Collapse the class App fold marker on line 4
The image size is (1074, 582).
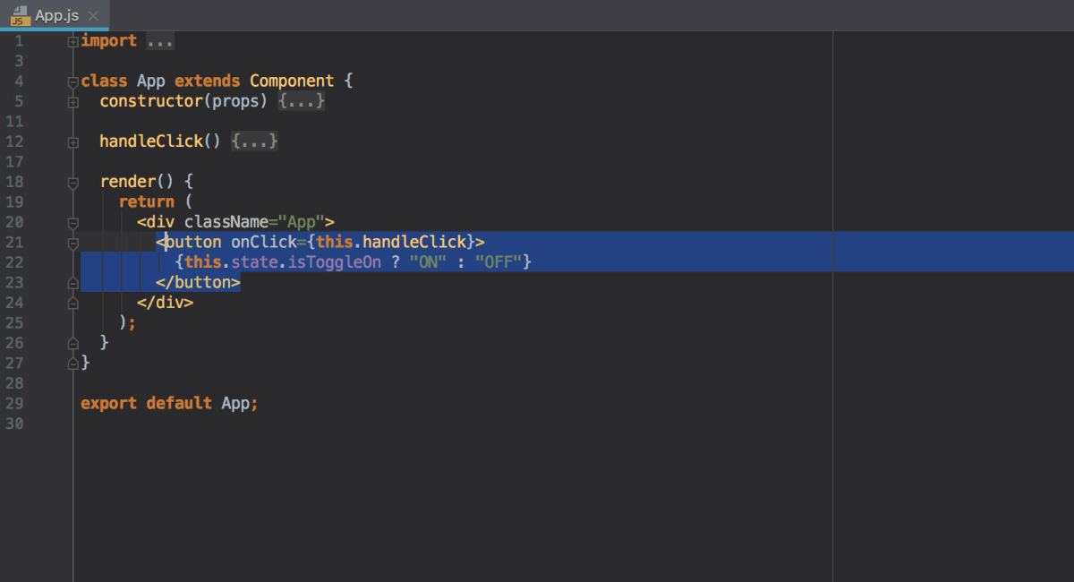[72, 81]
